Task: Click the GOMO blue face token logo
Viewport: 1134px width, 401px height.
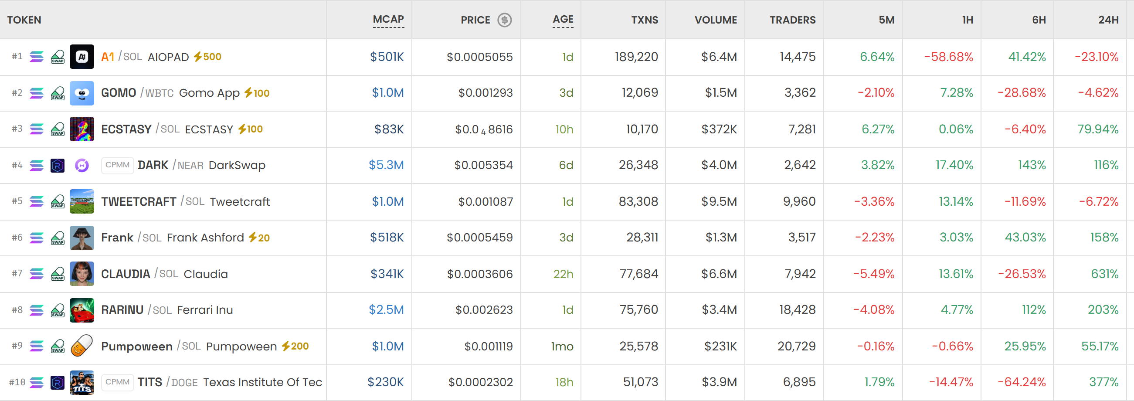Action: [82, 93]
